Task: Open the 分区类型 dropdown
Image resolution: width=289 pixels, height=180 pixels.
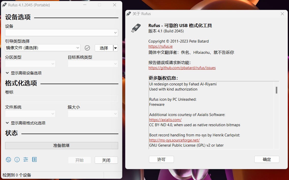Action: click(30, 64)
